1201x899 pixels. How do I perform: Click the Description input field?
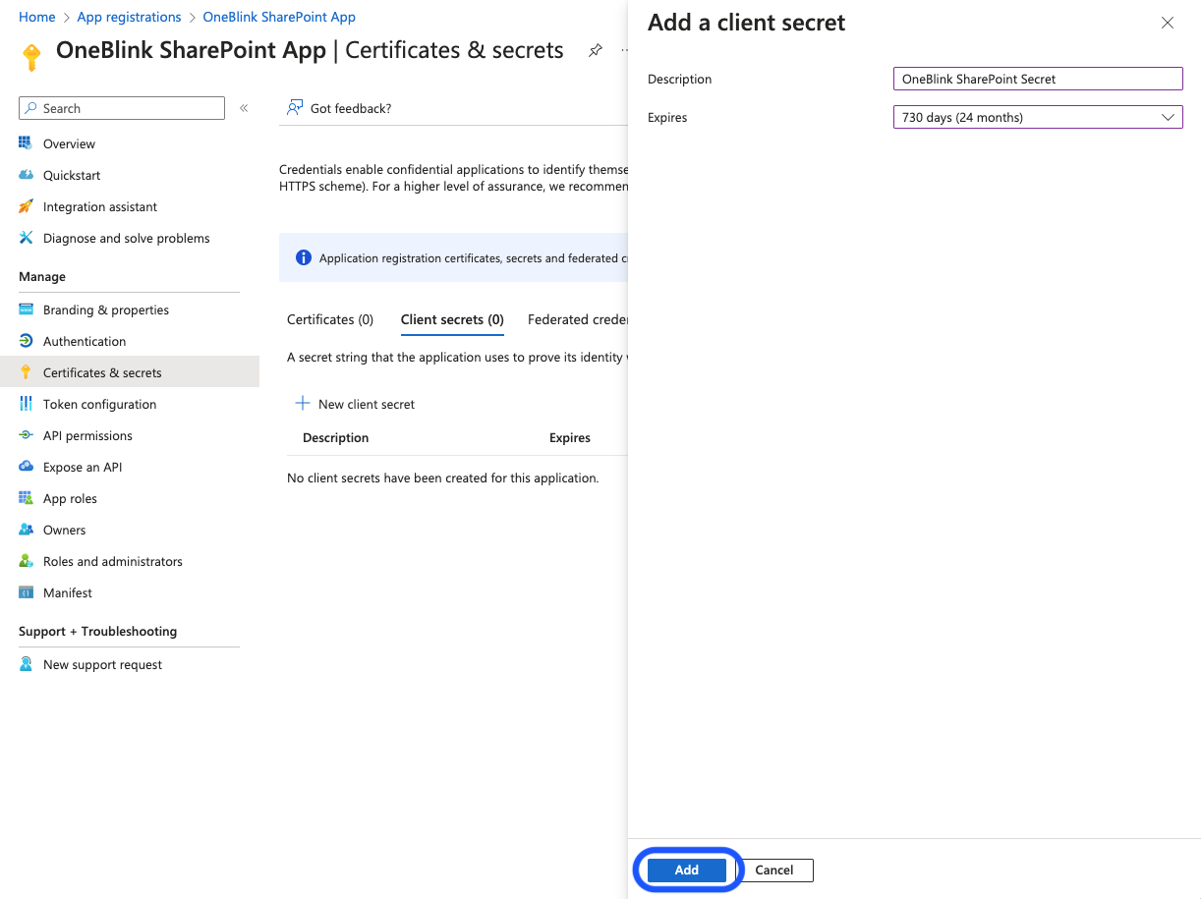pyautogui.click(x=1038, y=79)
